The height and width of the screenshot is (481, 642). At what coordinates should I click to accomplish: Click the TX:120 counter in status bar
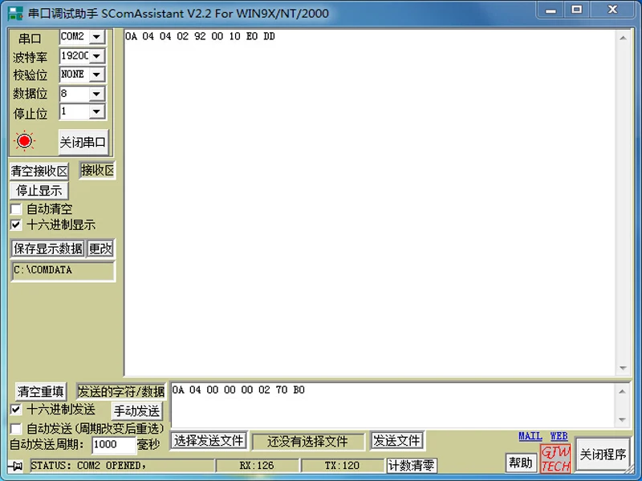click(342, 466)
